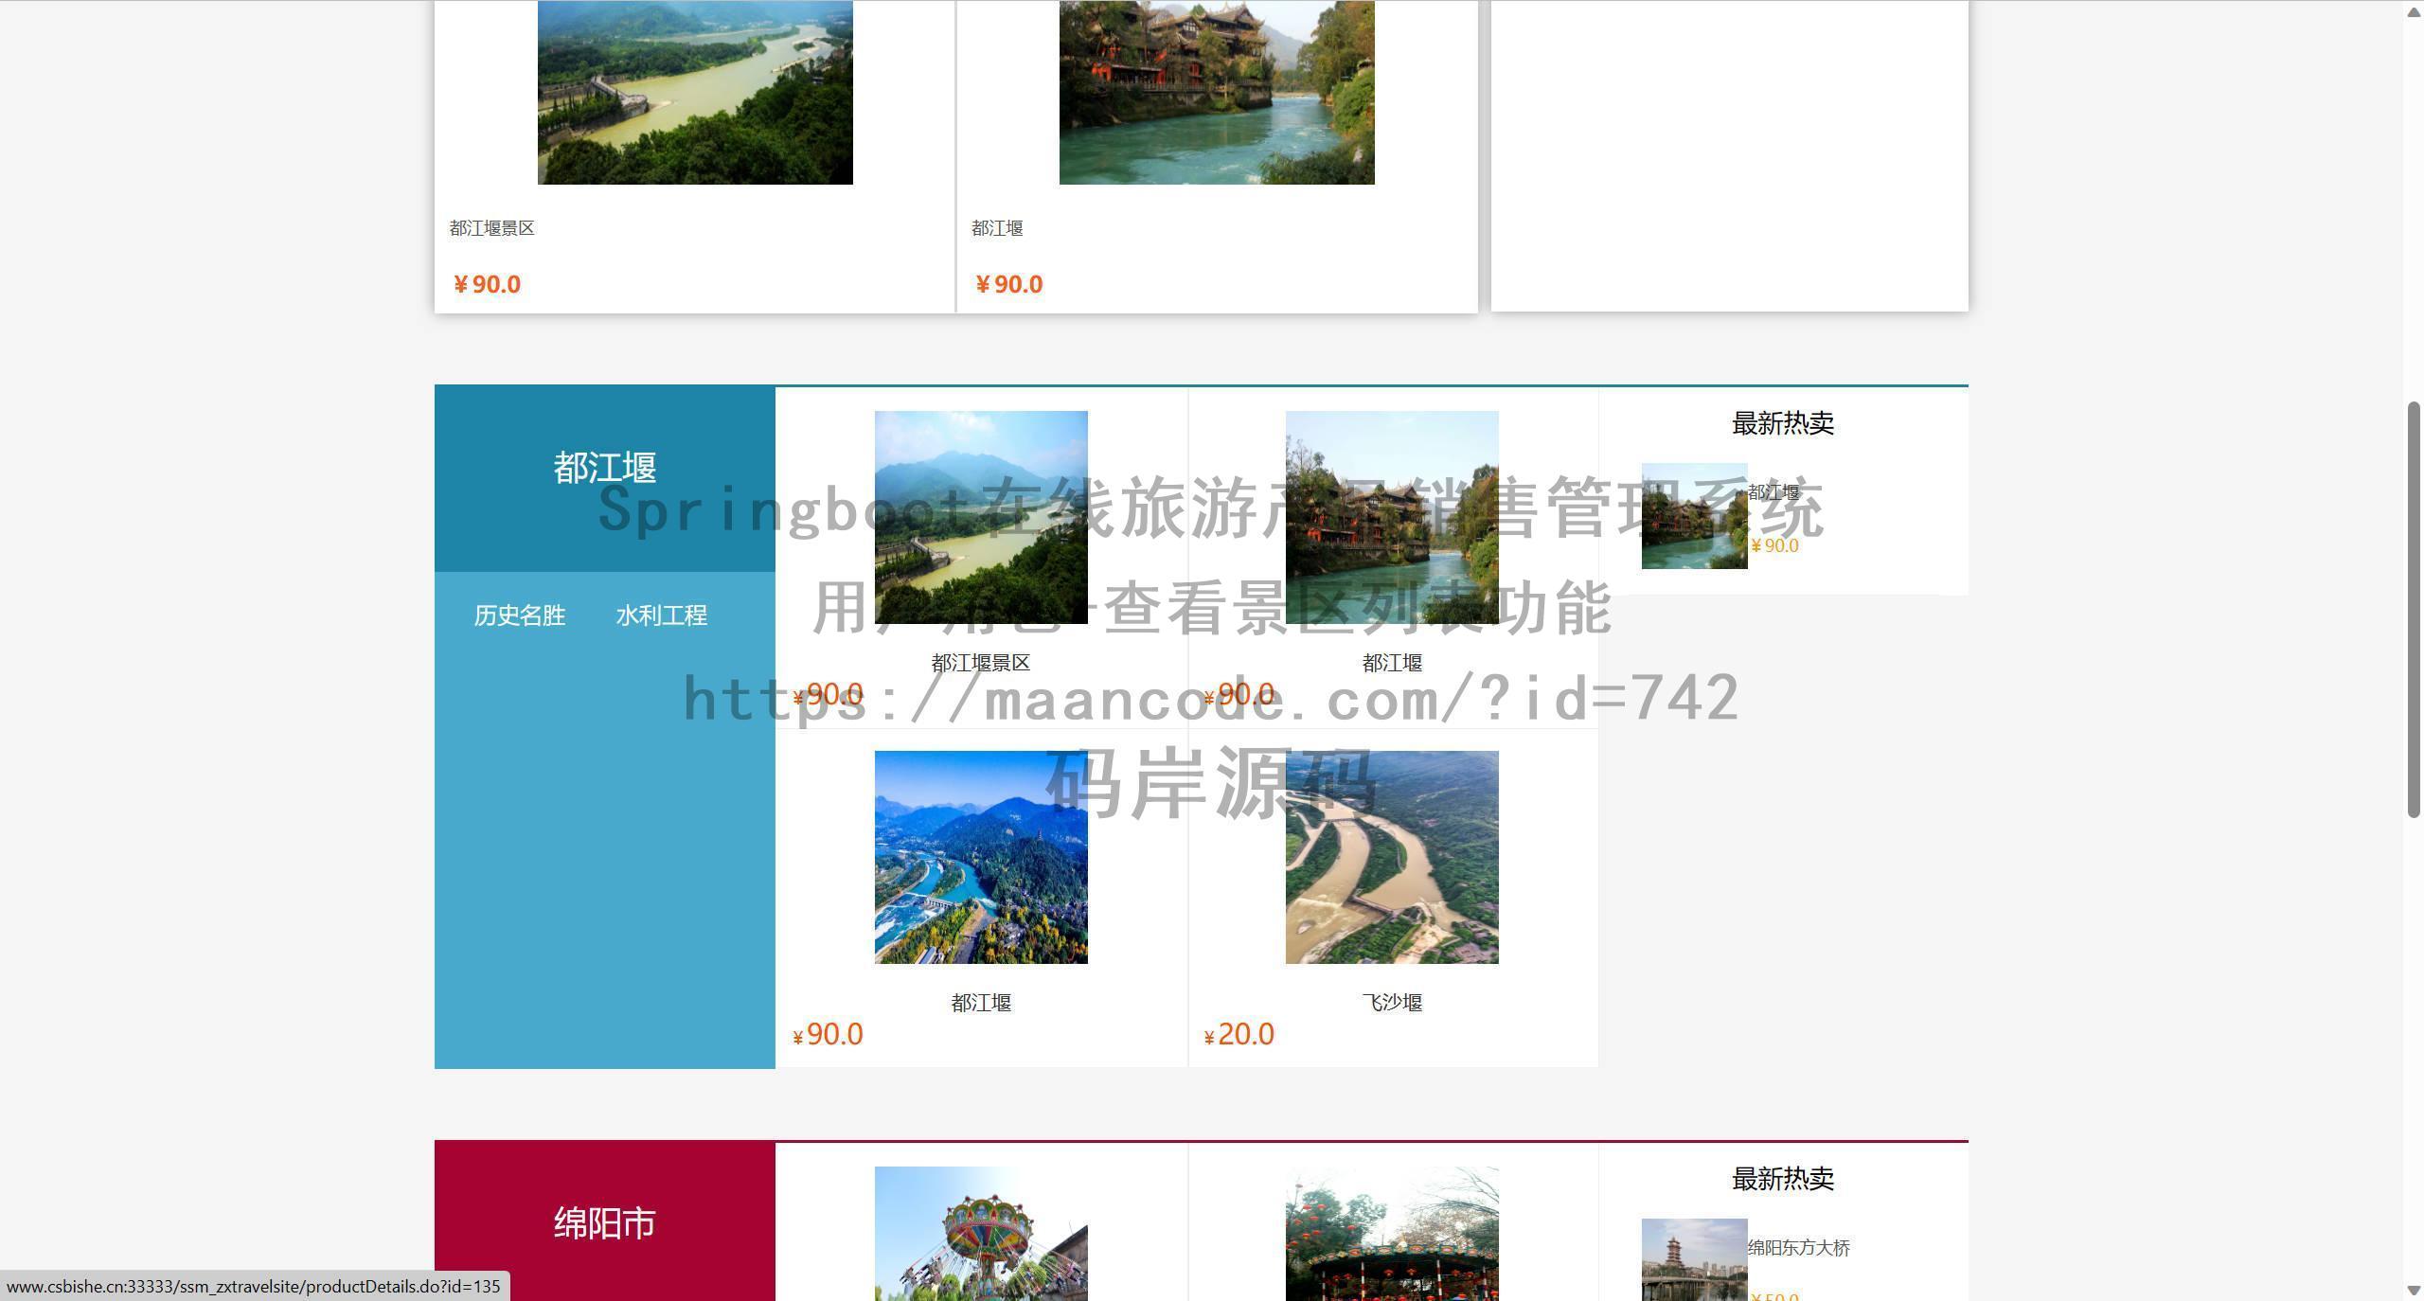
Task: Click the page vertical scrollbar thumb
Action: 2414,609
